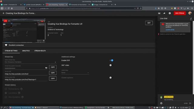
Task: Click the red recording extension icon
Action: point(178,8)
